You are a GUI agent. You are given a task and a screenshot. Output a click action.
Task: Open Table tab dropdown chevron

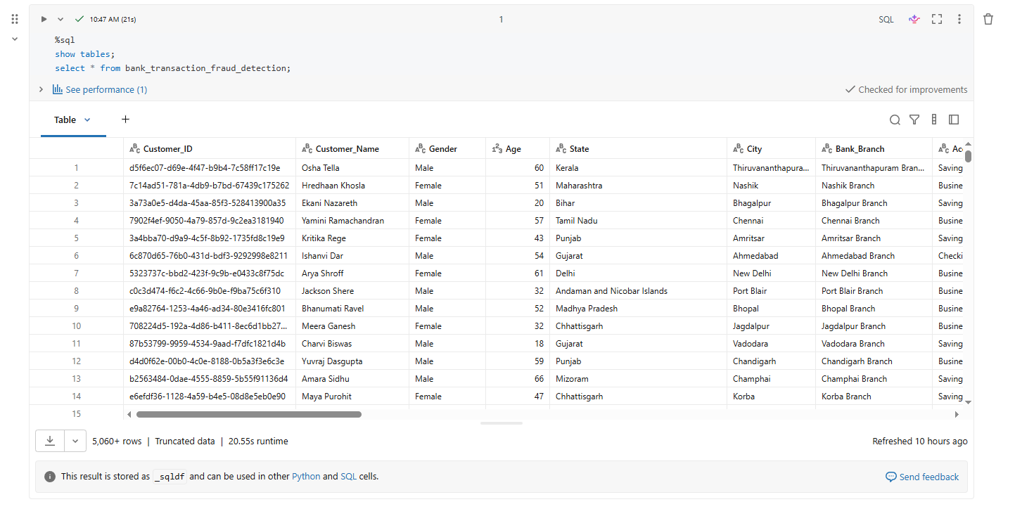[87, 120]
